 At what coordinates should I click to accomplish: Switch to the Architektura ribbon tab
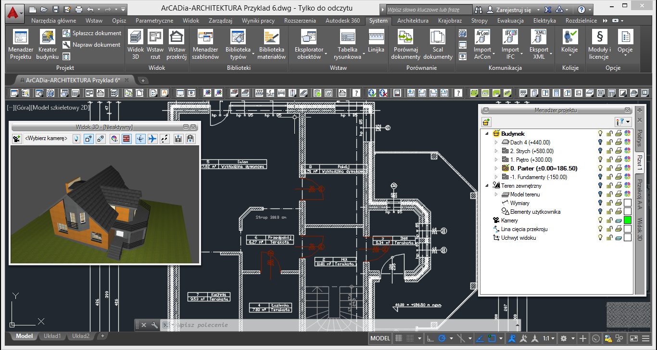coord(413,21)
